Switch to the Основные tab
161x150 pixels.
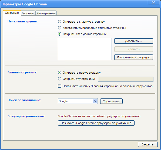(x=12, y=13)
